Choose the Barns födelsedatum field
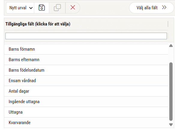This screenshot has width=175, height=131. 86,70
